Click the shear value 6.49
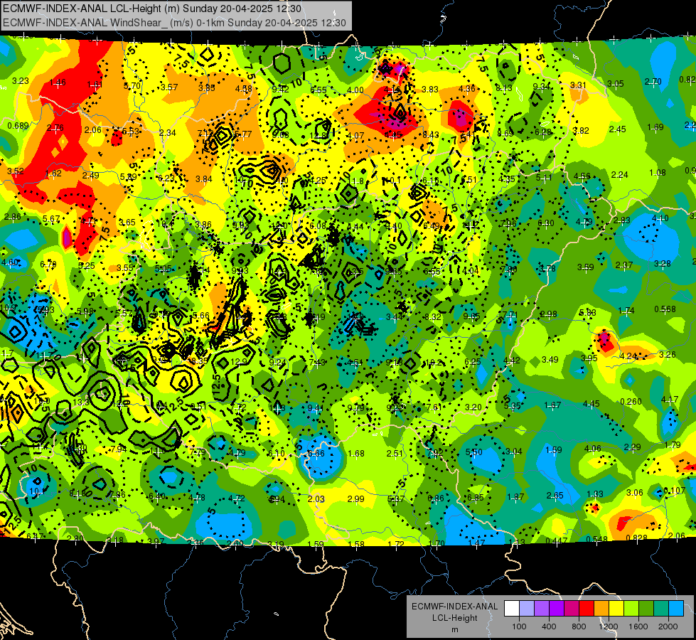 pyautogui.click(x=432, y=226)
